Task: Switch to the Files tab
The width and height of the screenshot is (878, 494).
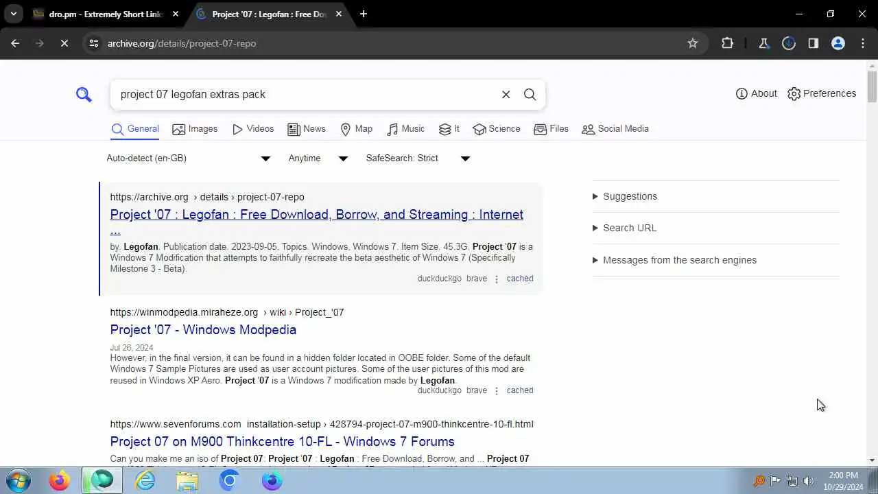Action: pos(551,129)
